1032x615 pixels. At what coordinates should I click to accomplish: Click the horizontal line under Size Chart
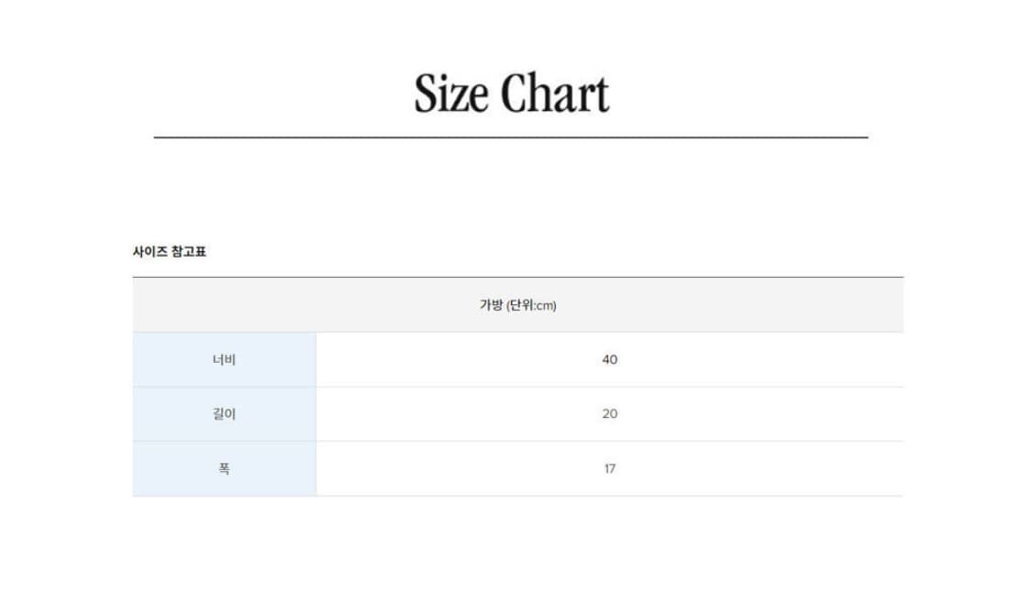pyautogui.click(x=511, y=137)
